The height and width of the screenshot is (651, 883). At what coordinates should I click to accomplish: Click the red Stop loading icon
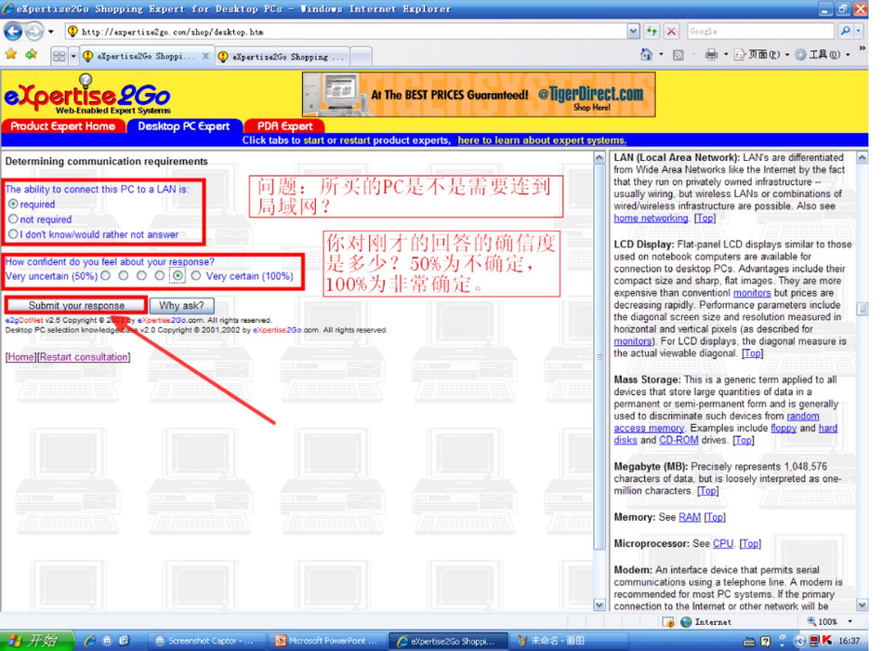(x=671, y=32)
